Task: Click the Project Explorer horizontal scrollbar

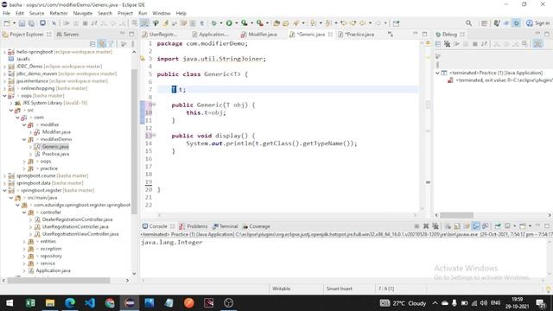Action: tap(59, 280)
